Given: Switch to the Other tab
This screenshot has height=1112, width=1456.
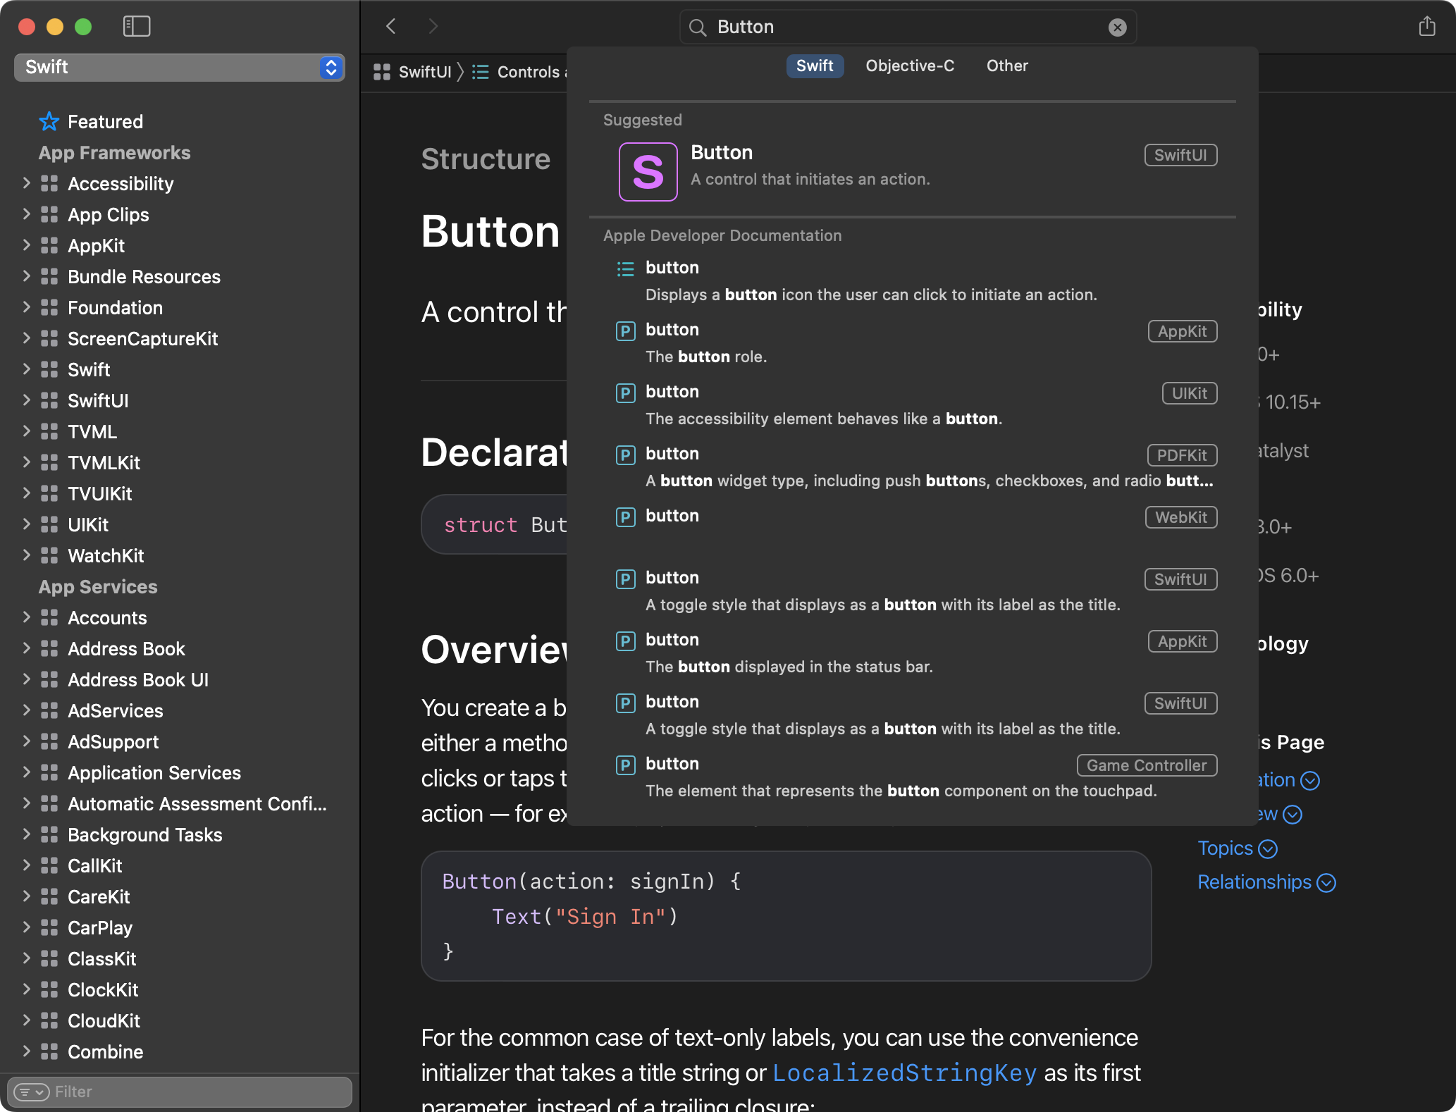Looking at the screenshot, I should tap(1006, 66).
